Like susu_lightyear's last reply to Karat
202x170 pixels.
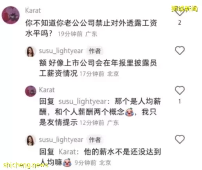pos(180,139)
